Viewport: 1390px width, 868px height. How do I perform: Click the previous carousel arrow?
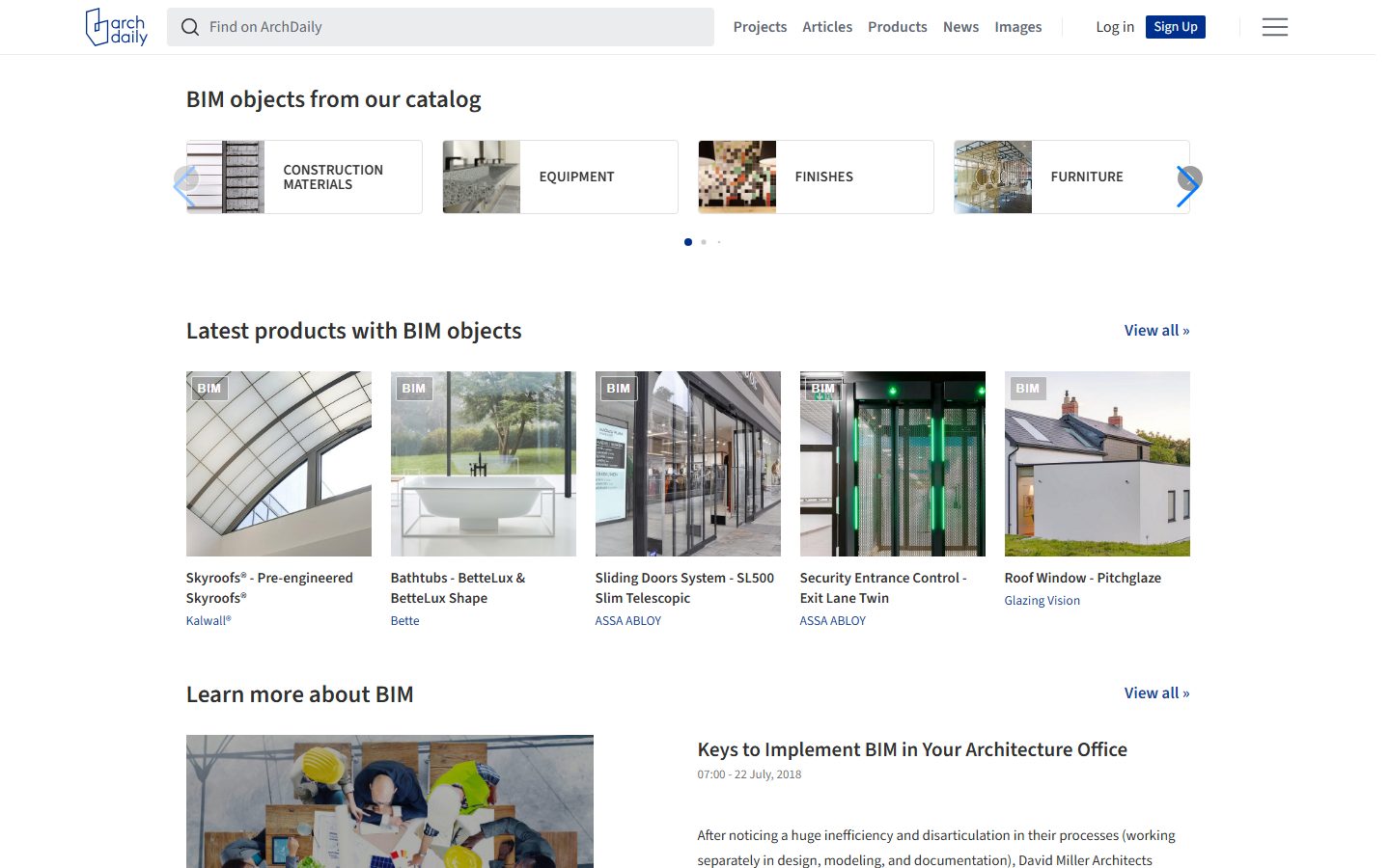pyautogui.click(x=185, y=184)
